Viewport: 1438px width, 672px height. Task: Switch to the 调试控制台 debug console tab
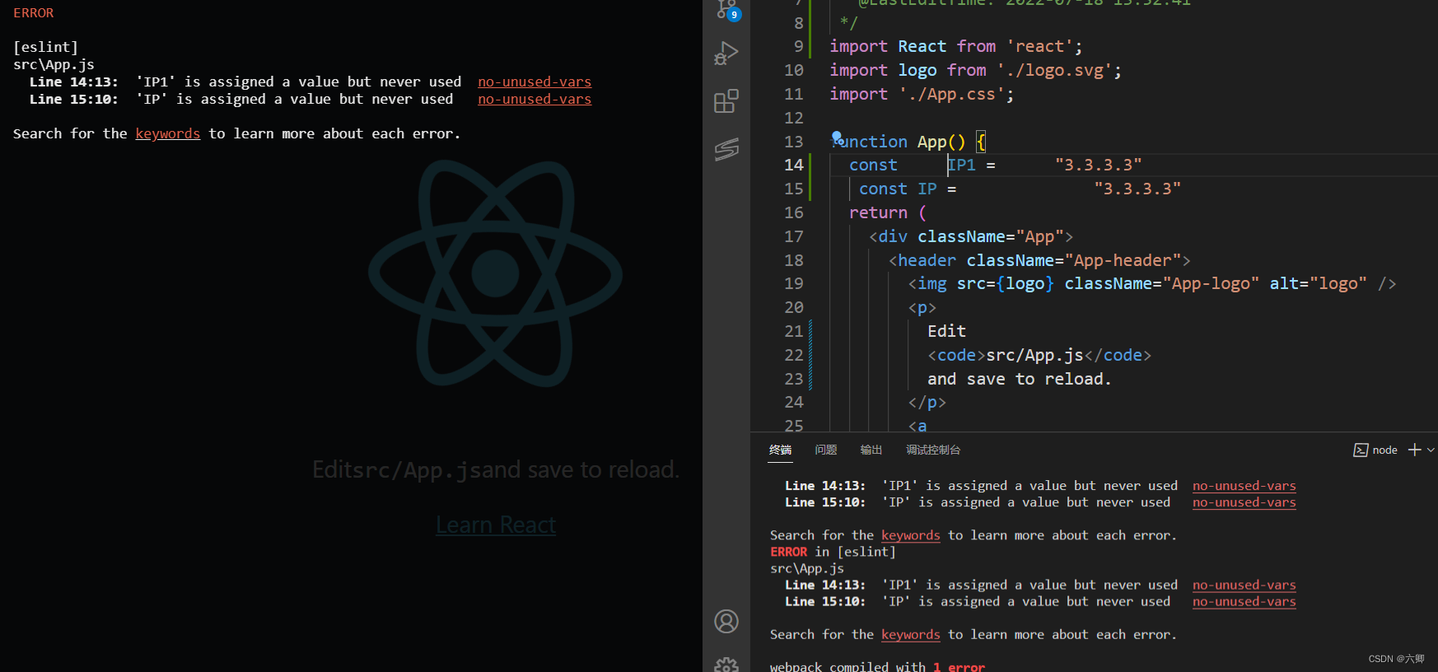click(933, 450)
